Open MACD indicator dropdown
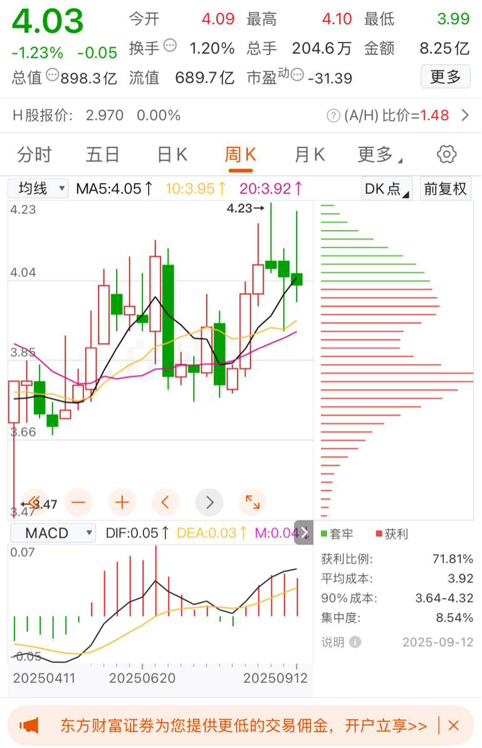 [53, 533]
